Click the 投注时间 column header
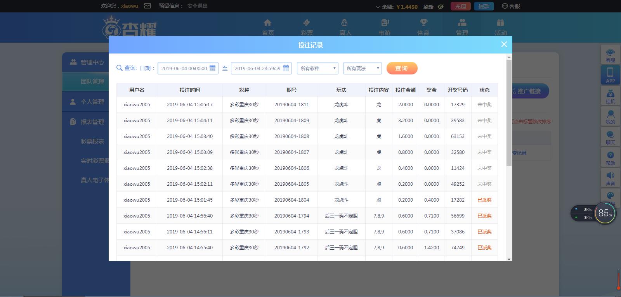The height and width of the screenshot is (297, 621). (190, 90)
